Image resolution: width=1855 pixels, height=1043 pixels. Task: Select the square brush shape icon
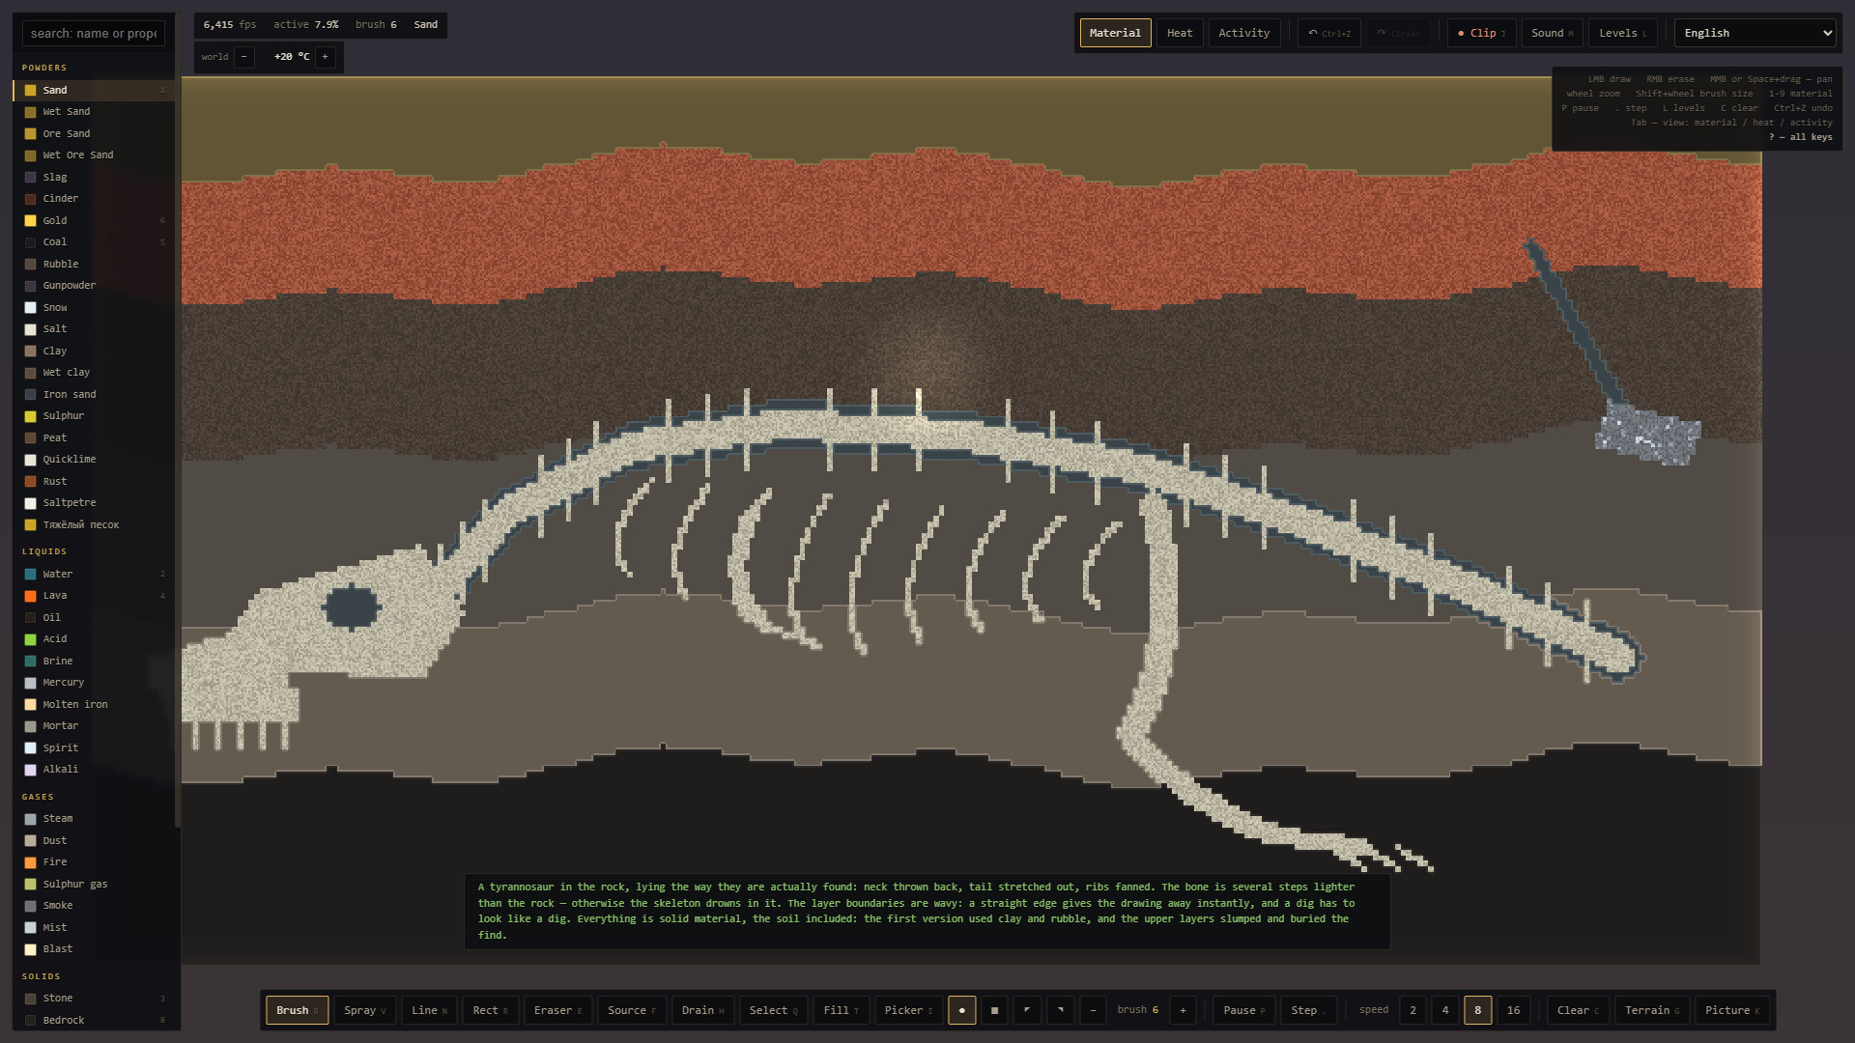[994, 1010]
